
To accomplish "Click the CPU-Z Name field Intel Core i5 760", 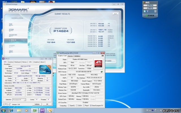I will point(25,66).
